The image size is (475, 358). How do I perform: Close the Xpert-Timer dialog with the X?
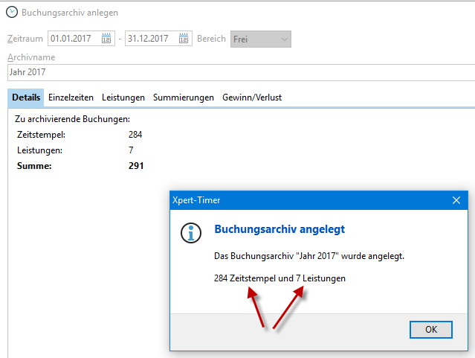[456, 200]
